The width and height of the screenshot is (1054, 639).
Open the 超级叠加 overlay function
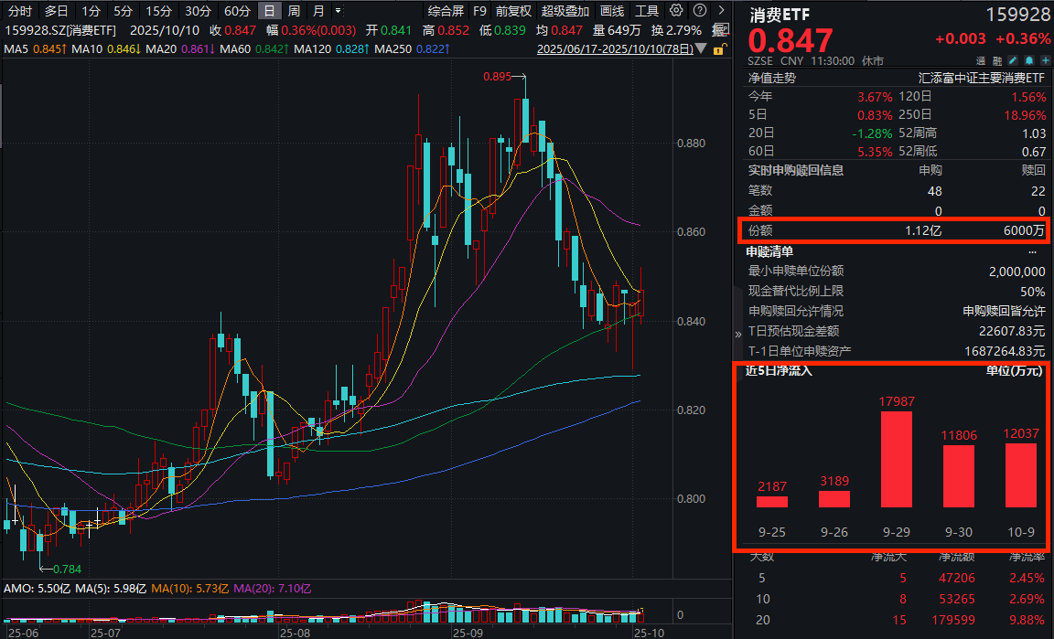coord(565,11)
